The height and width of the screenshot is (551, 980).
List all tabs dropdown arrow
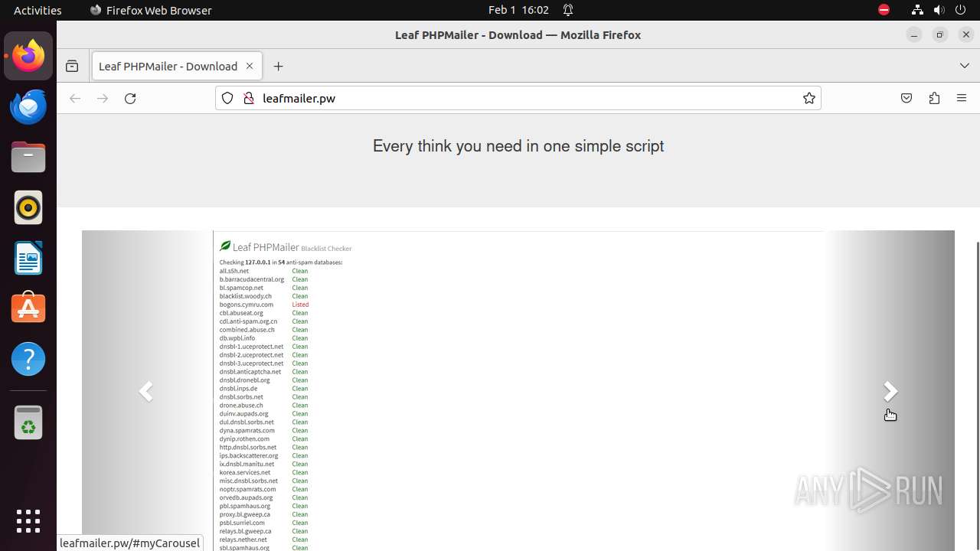(964, 66)
